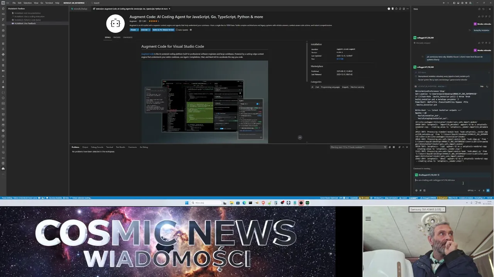Image resolution: width=494 pixels, height=277 pixels.
Task: Click Augment Code robot logo
Action: pyautogui.click(x=115, y=23)
